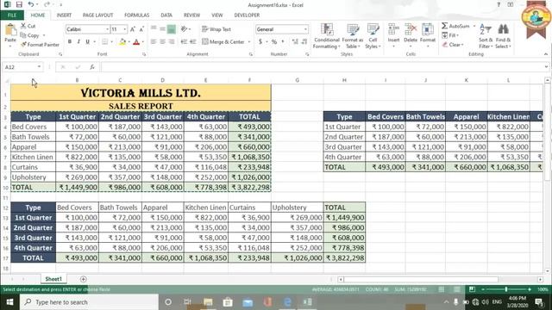
Task: Click Accounting Number Format dollar icon
Action: [260, 42]
